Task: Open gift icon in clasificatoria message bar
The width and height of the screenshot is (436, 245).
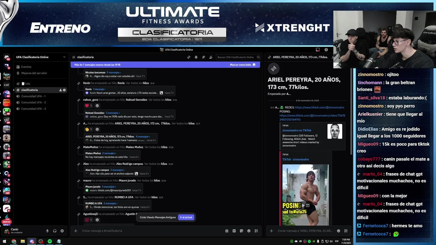Action: click(227, 231)
